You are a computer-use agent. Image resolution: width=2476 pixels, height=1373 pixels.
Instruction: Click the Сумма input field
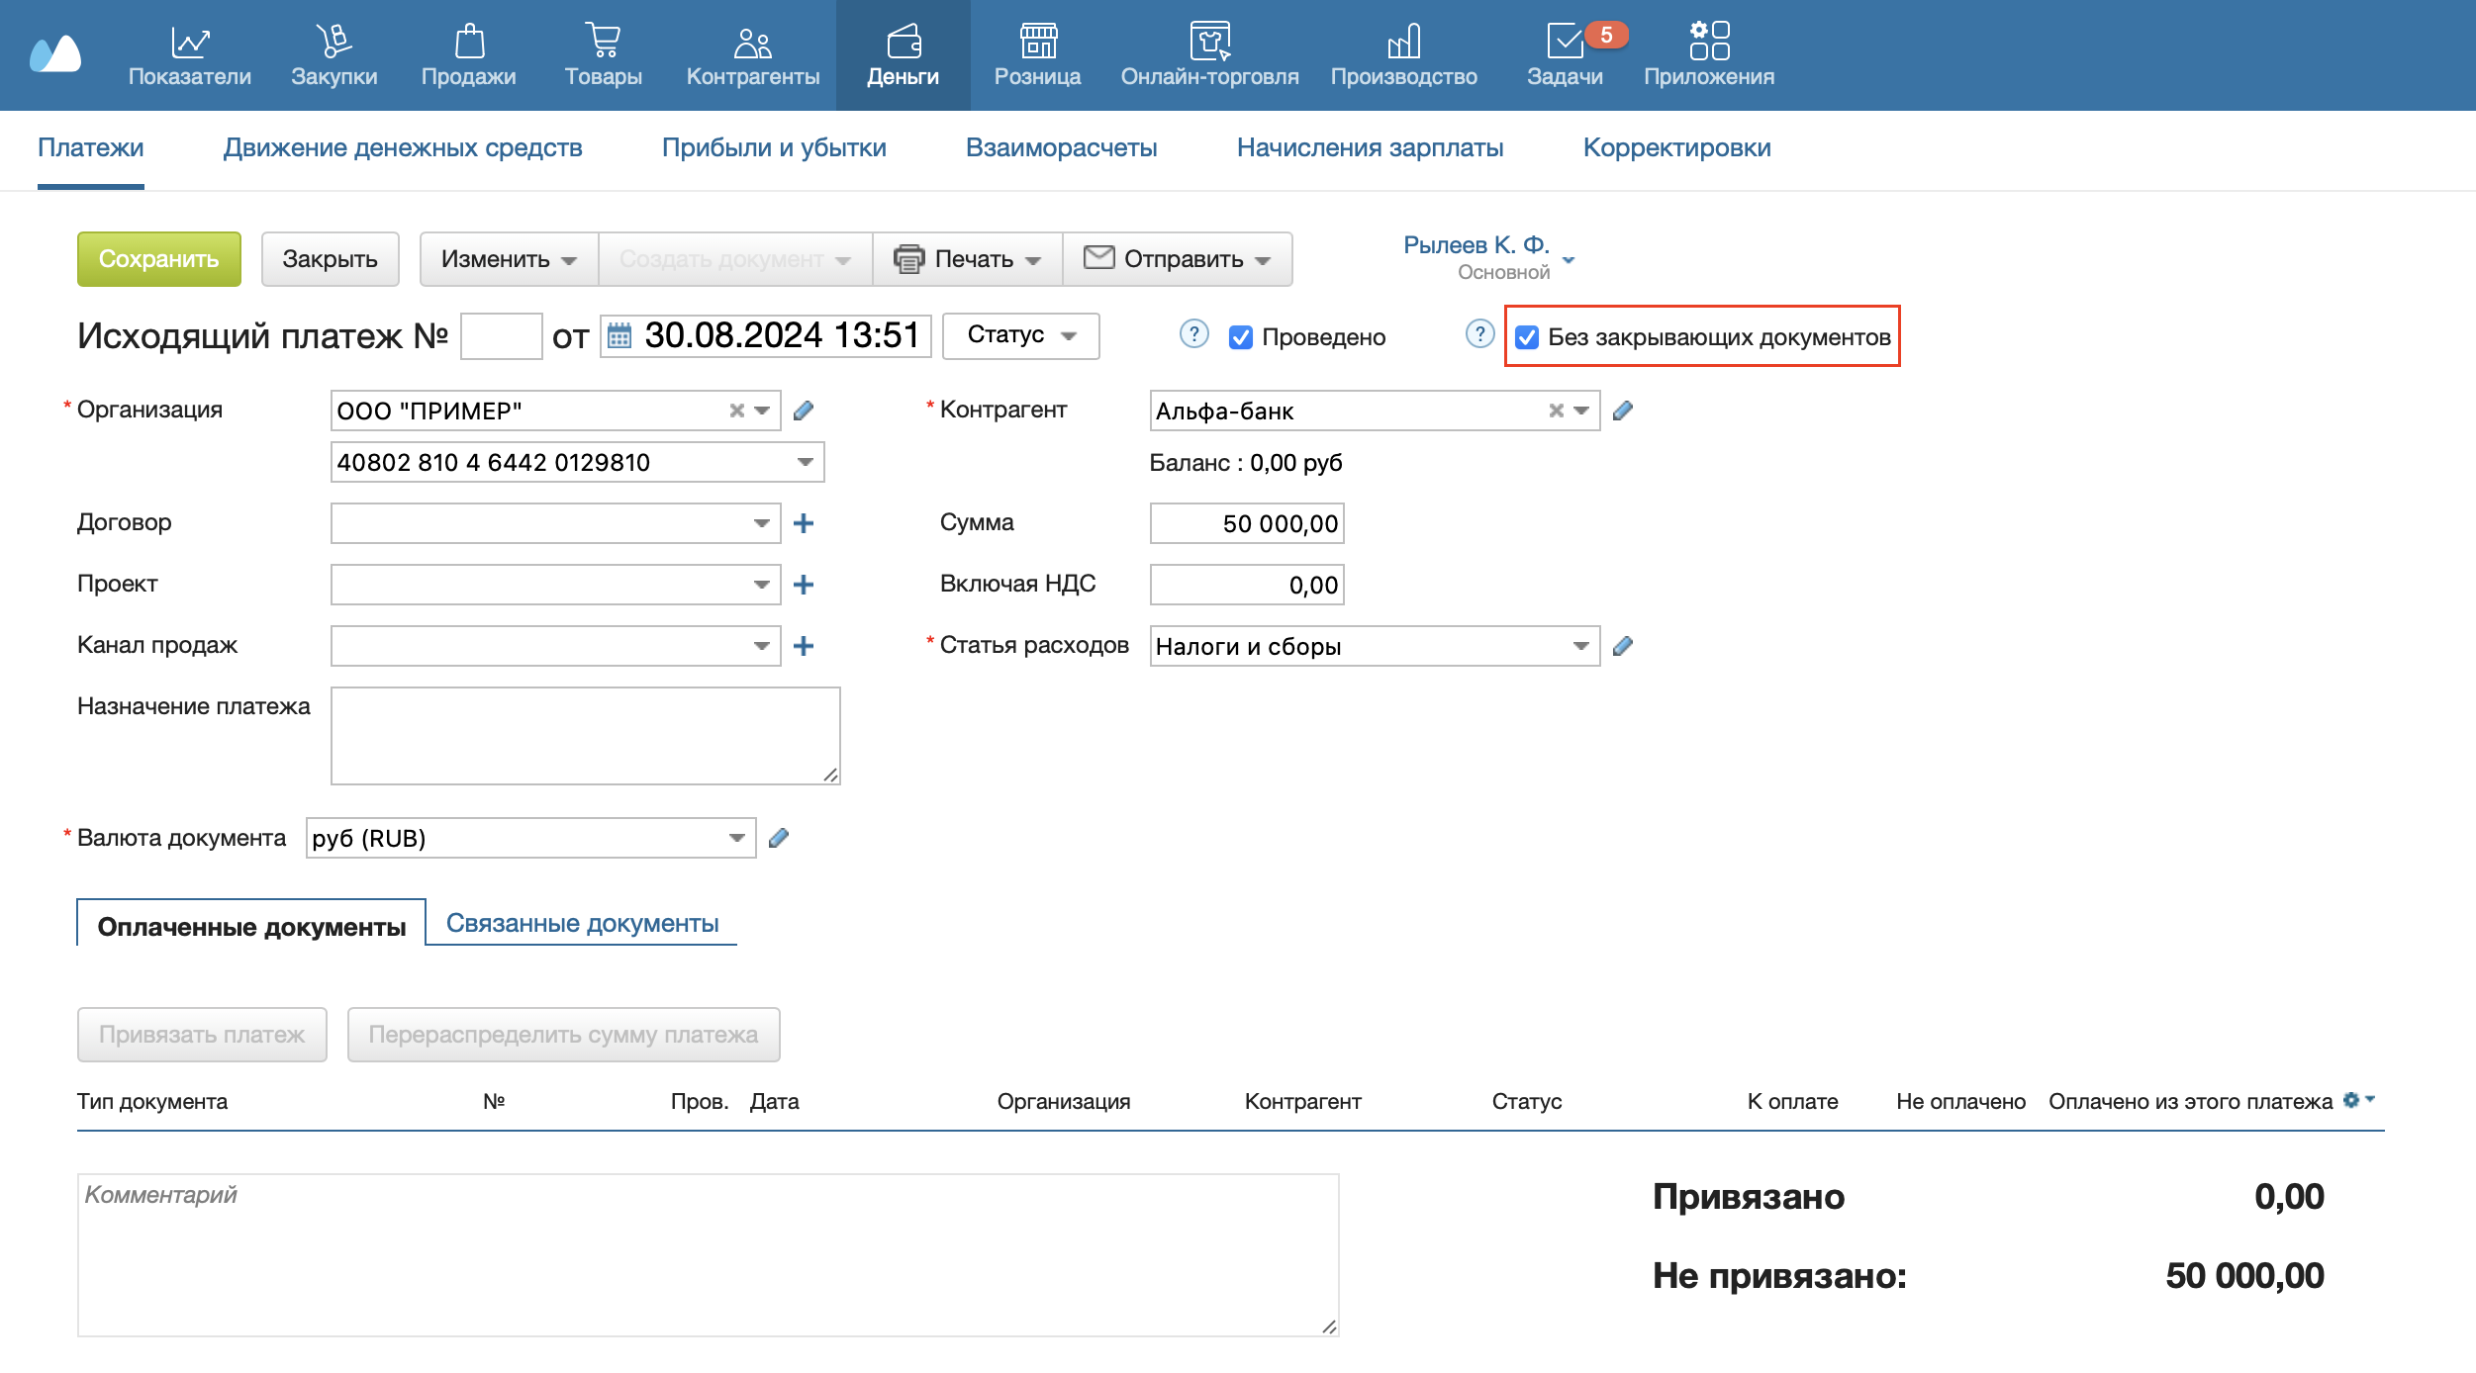(1247, 523)
